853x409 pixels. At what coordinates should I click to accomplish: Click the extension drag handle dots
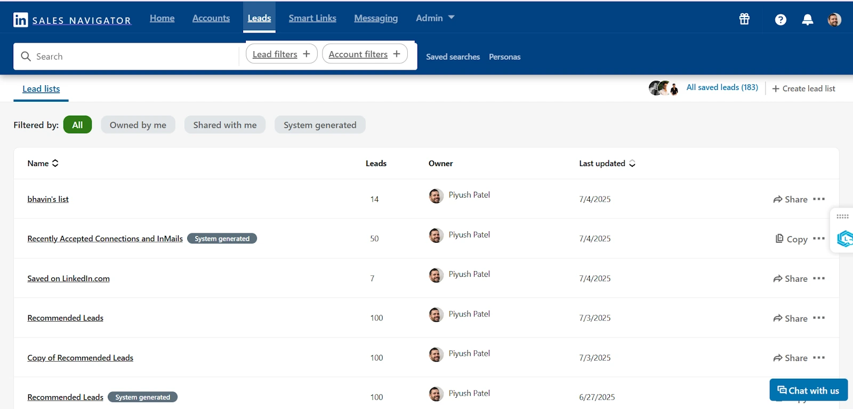(842, 216)
